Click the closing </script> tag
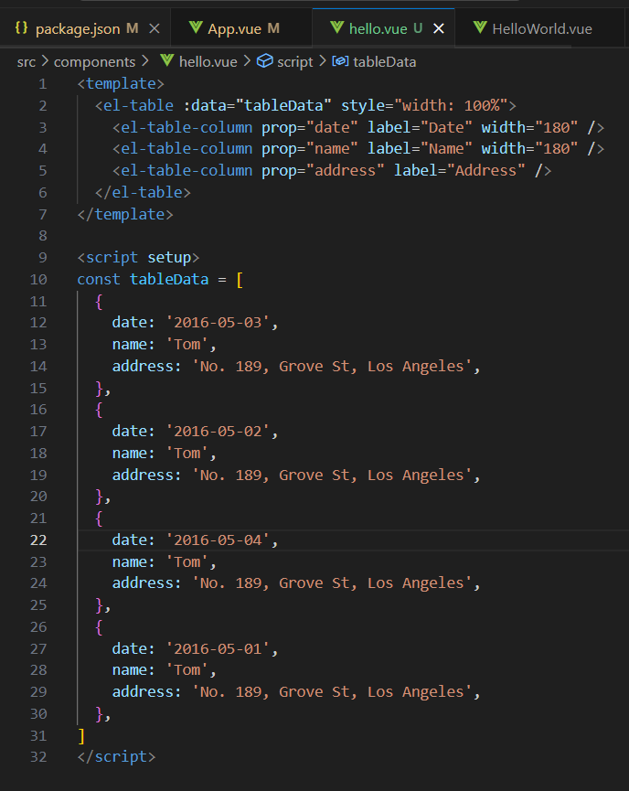 point(116,757)
